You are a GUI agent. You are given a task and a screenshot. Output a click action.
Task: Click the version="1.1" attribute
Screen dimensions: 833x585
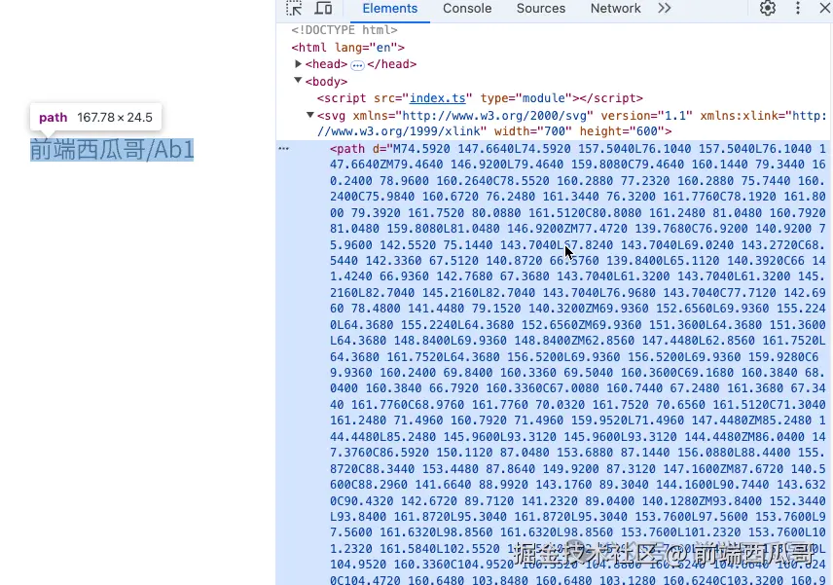[646, 115]
